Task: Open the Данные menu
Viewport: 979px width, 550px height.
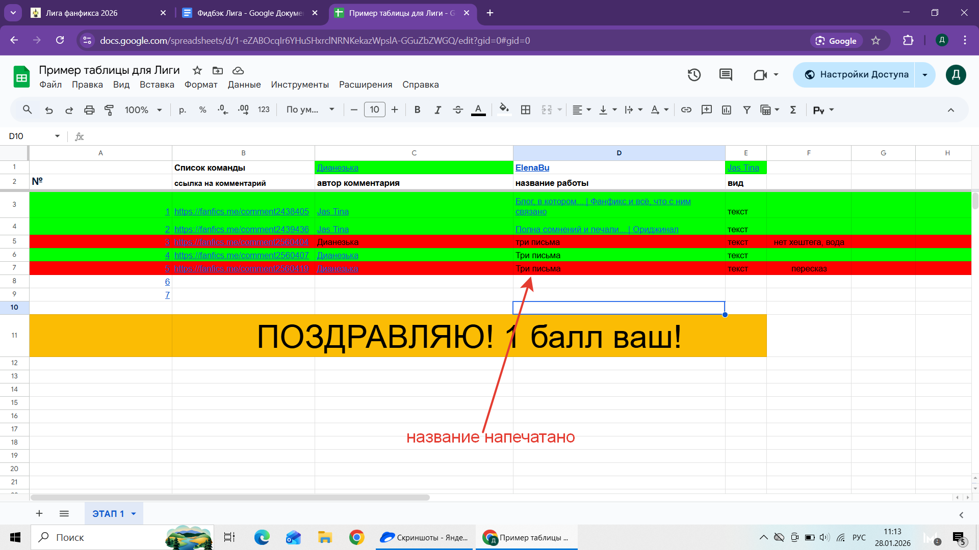Action: point(244,85)
